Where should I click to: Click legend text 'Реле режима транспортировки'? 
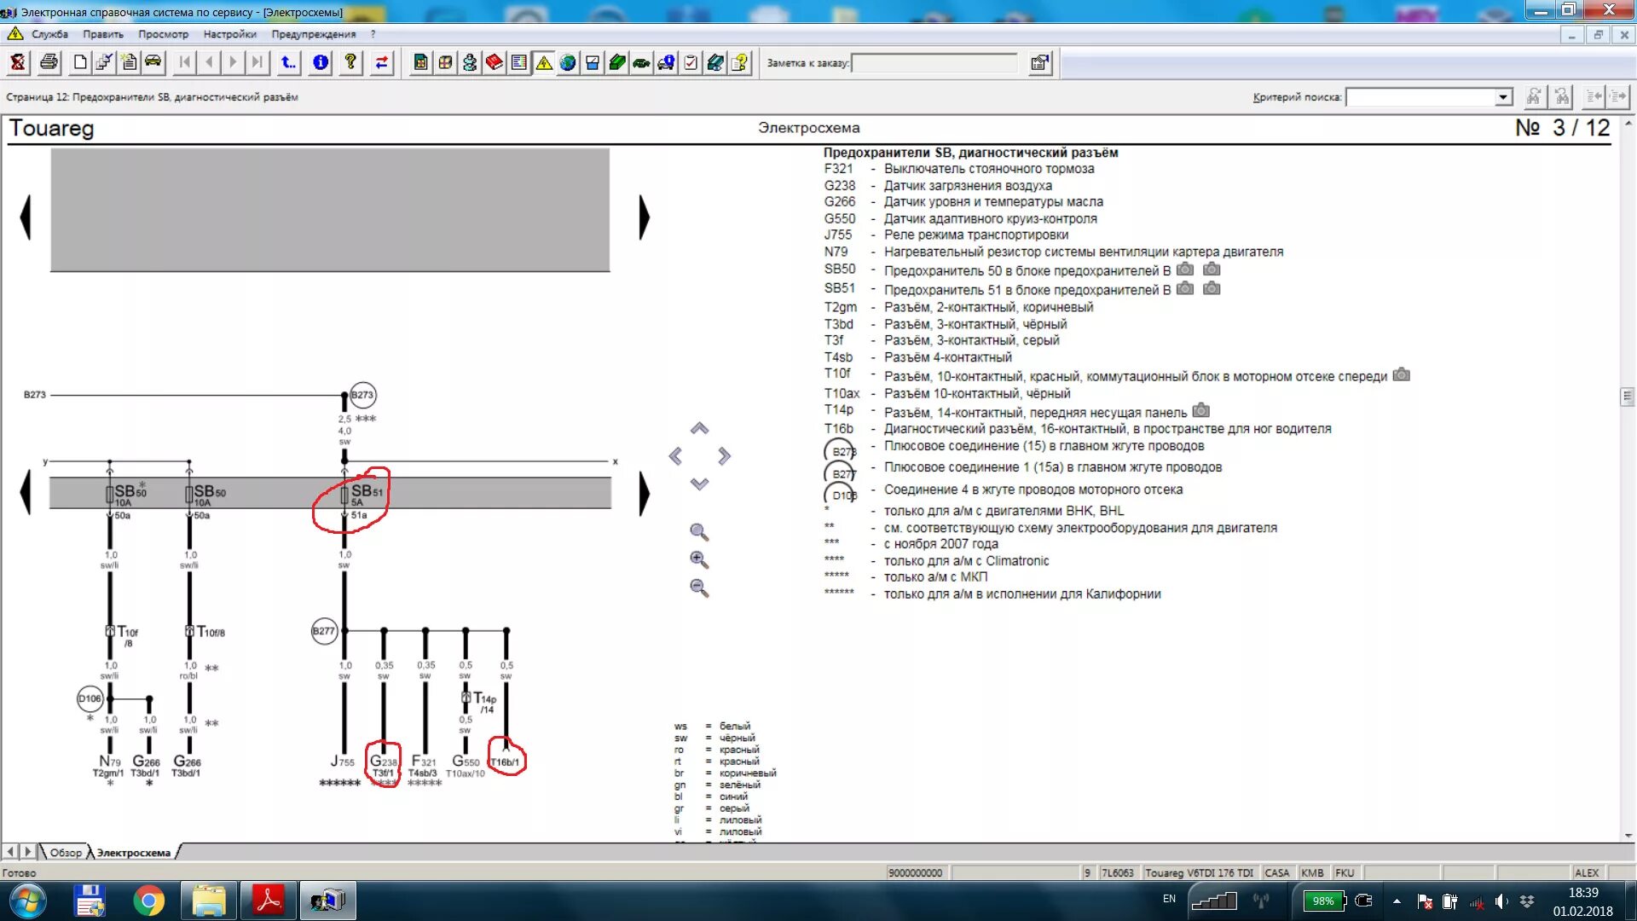(975, 235)
